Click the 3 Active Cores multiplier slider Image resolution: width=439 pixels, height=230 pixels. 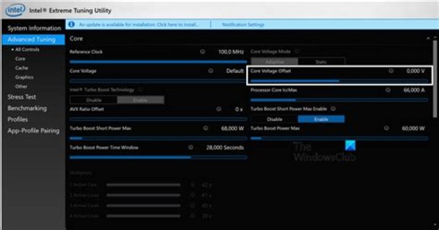pos(144,206)
